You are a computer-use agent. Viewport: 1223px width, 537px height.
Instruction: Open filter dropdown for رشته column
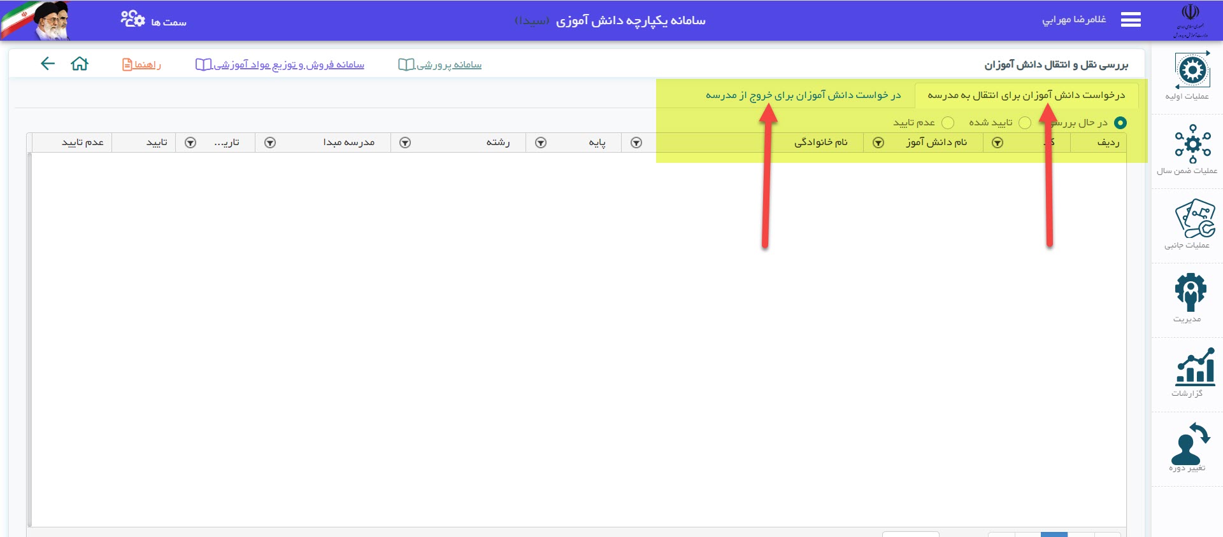405,143
